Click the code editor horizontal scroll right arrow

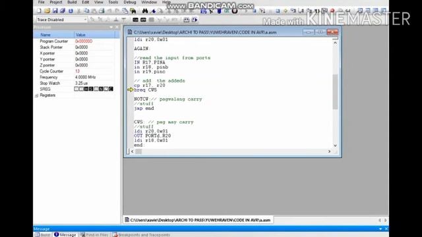point(329,151)
